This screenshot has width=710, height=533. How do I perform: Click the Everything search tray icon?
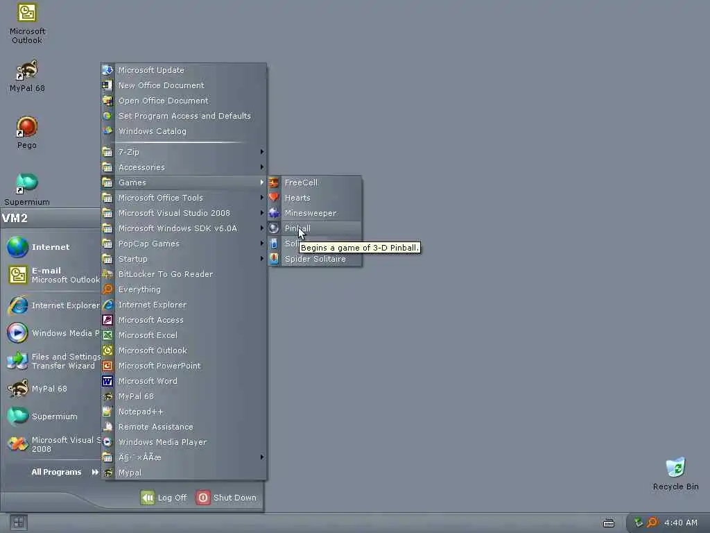click(652, 523)
